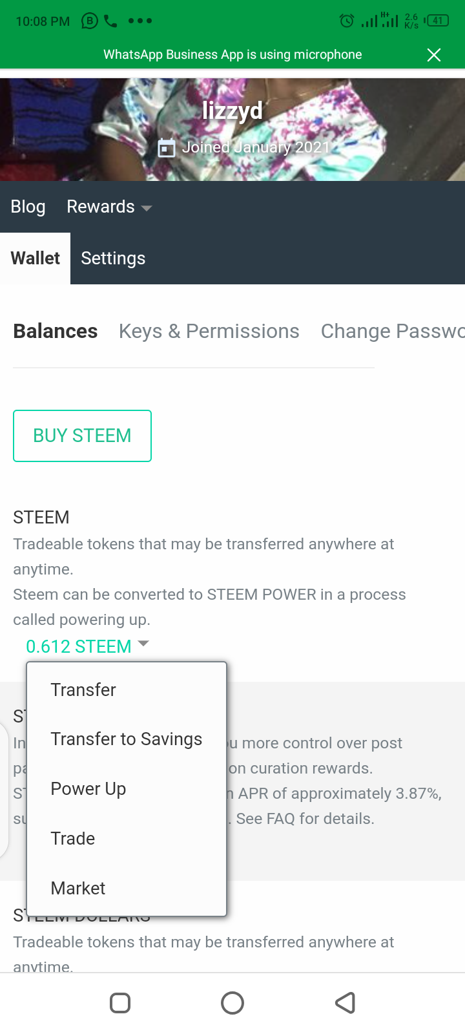Switch to the Keys & Permissions tab
The width and height of the screenshot is (465, 1034).
[209, 331]
